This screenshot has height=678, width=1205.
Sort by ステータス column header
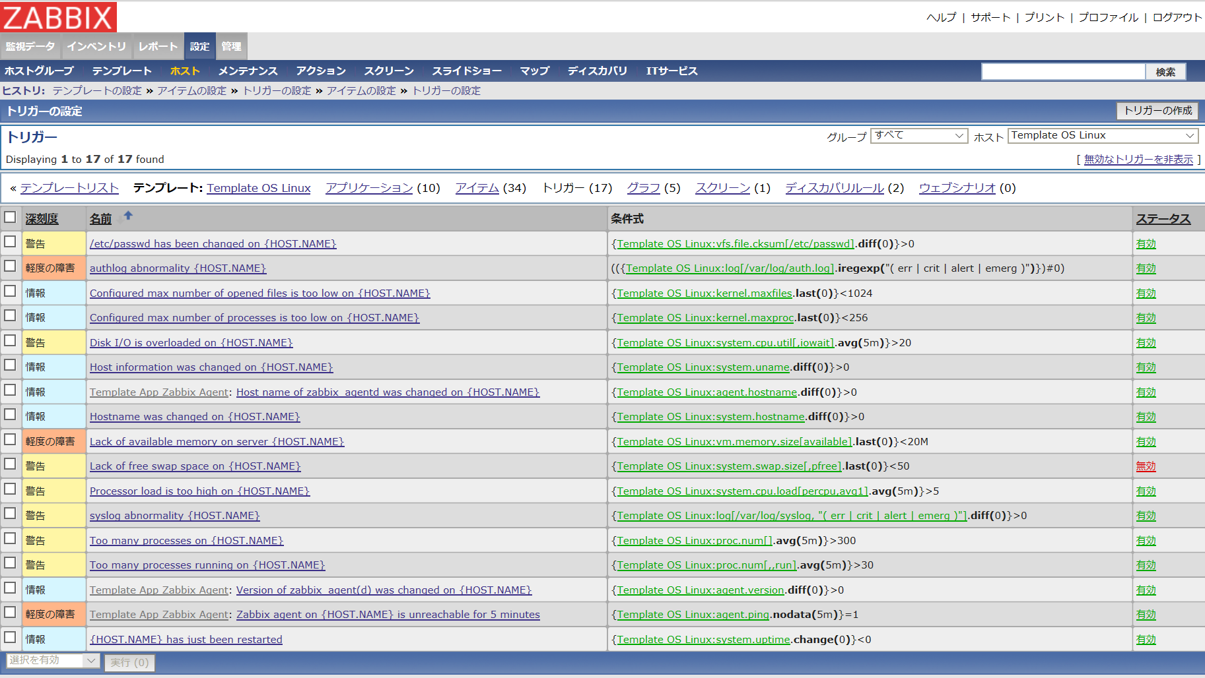1163,219
